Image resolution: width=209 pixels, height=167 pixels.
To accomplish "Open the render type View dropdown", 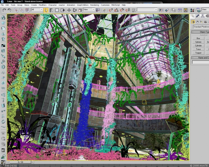I will pyautogui.click(x=205, y=10).
